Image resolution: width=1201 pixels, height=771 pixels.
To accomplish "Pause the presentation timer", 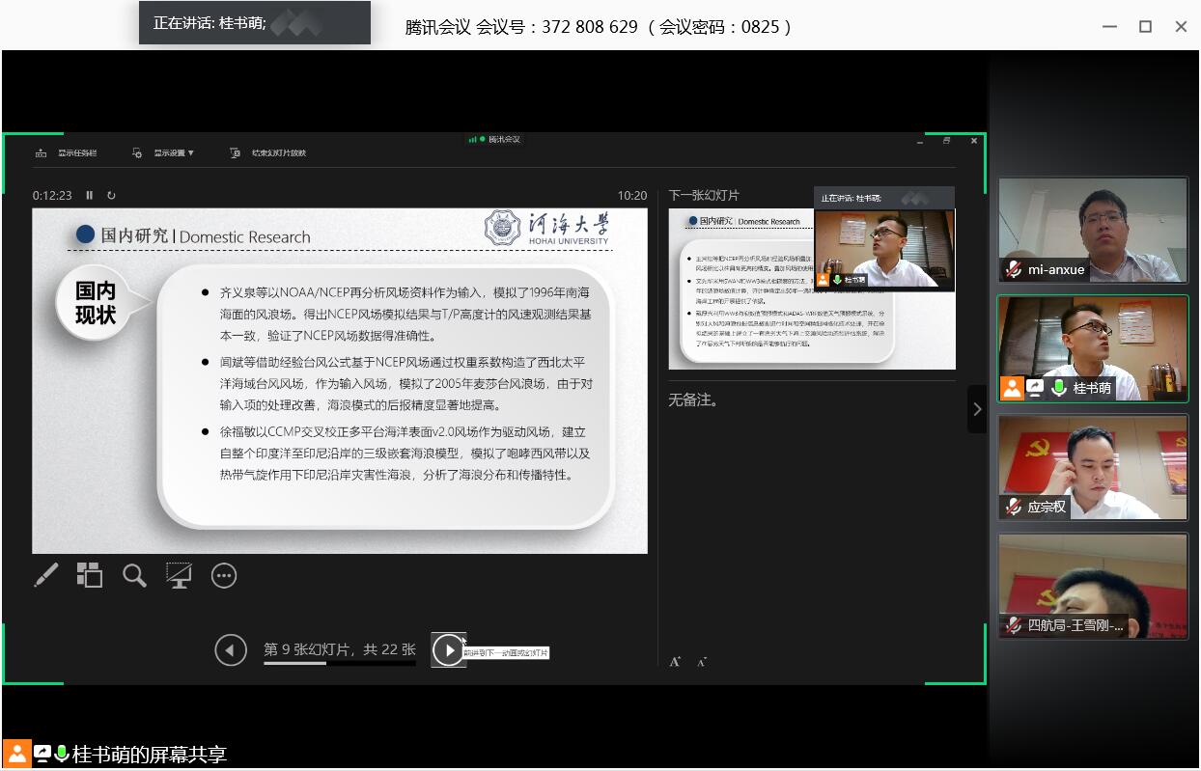I will (x=90, y=196).
